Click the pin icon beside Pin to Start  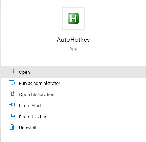pos(12,105)
